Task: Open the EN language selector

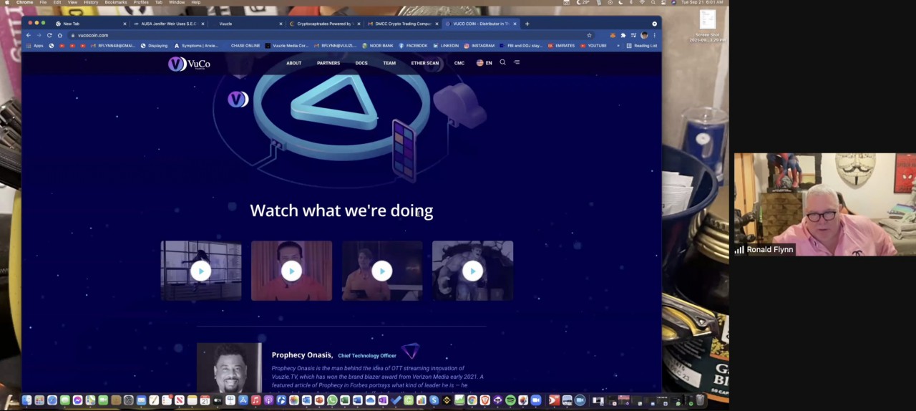Action: point(484,63)
